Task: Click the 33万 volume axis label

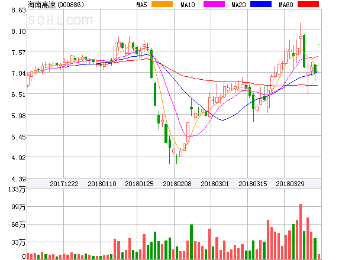Action: (18, 242)
